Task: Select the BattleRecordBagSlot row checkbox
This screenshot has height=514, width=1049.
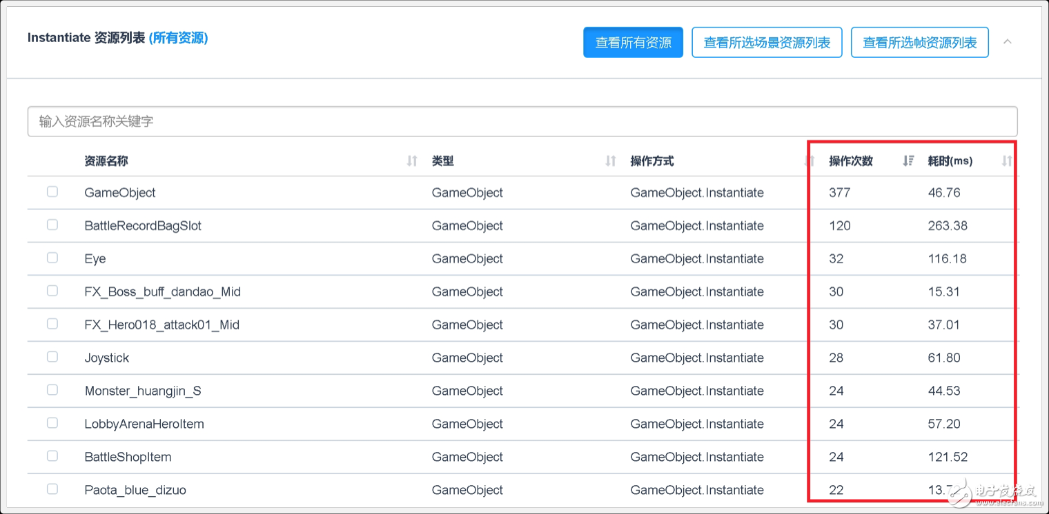Action: pos(52,225)
